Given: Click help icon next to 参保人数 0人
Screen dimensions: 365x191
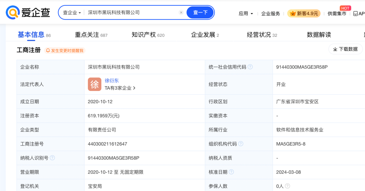Looking at the screenshot, I should (288, 186).
